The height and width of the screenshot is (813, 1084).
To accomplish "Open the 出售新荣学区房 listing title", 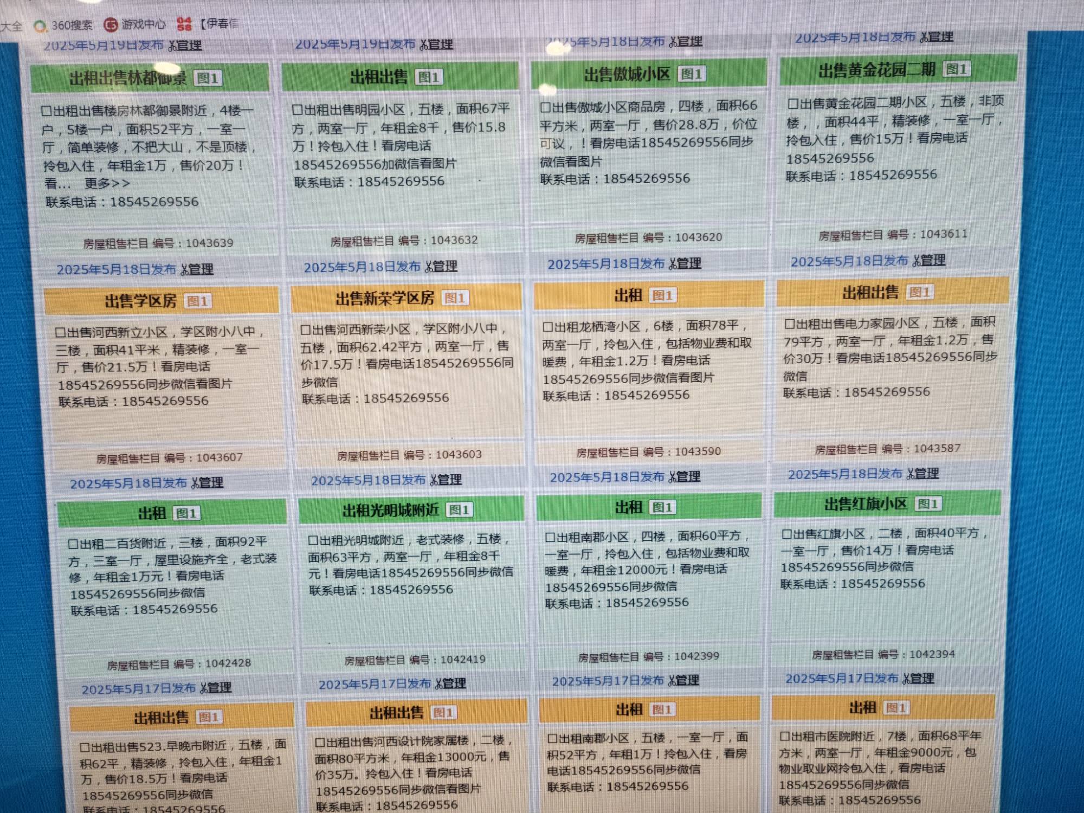I will click(385, 299).
